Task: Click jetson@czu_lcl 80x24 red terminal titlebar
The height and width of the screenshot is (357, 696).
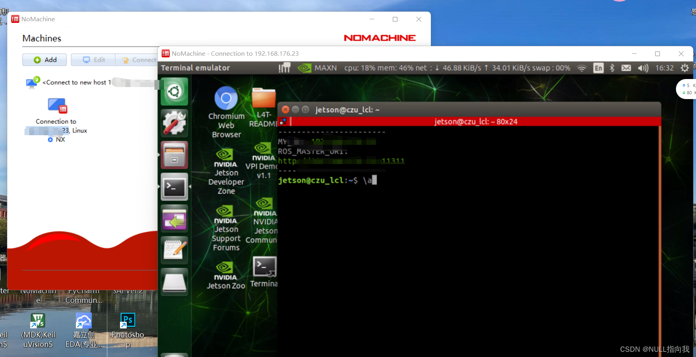Action: (x=475, y=122)
